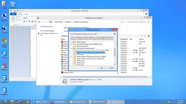This screenshot has width=186, height=104.
Task: Open WordPad help icon
Action: 146,14
